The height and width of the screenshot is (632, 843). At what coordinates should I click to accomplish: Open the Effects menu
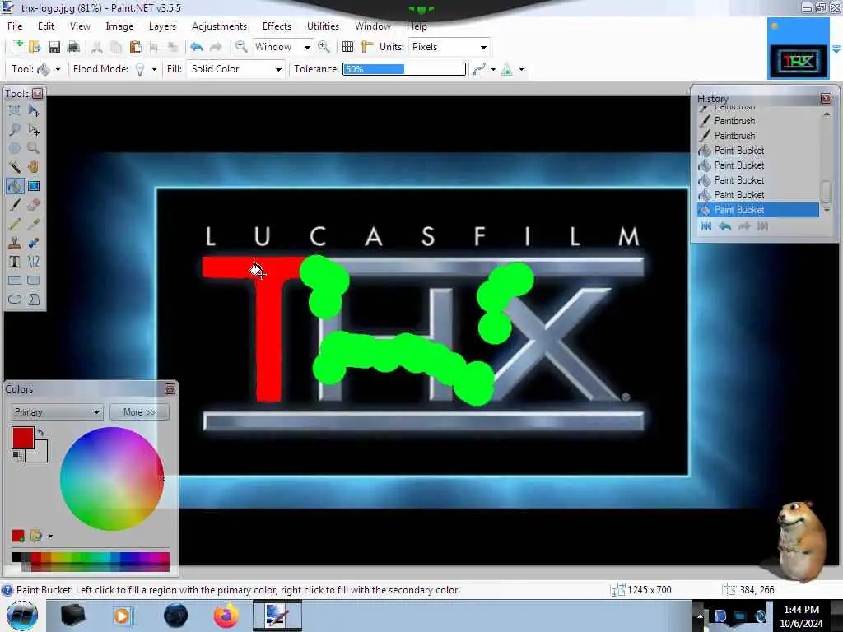point(277,26)
